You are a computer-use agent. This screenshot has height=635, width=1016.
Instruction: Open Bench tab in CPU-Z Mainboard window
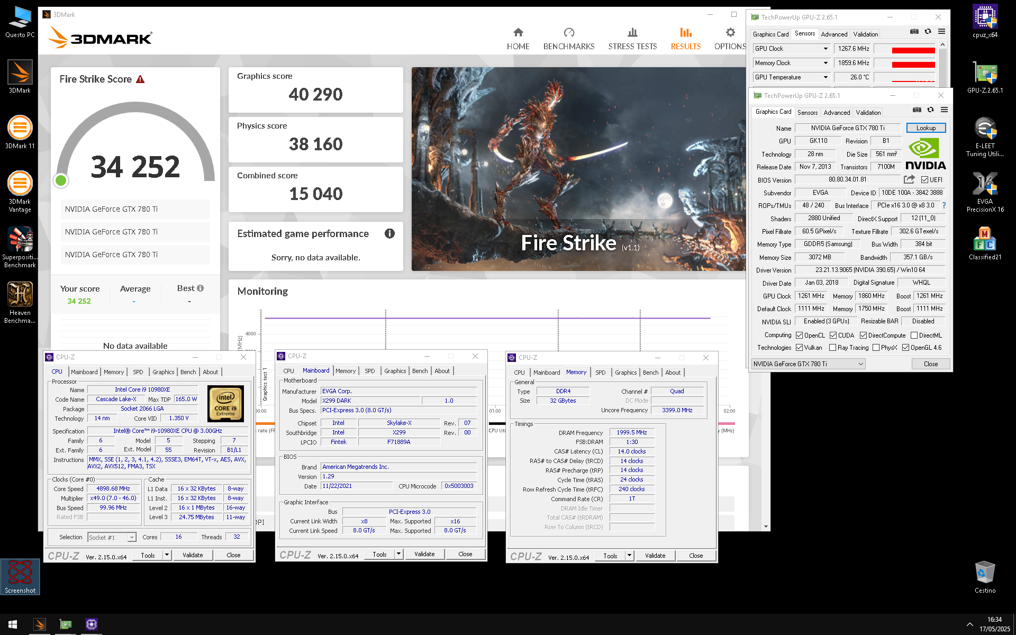420,371
